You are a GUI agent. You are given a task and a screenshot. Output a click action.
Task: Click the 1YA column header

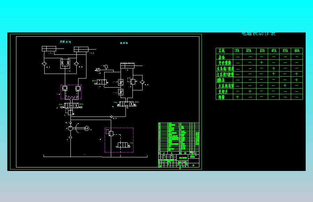237,51
